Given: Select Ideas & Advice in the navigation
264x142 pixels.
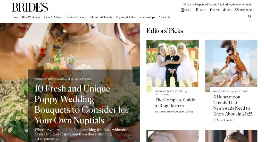Looking at the screenshot, I should click(53, 17).
